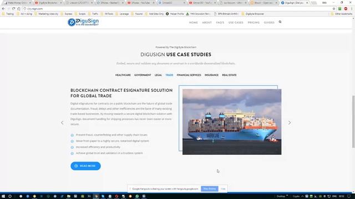Select the Financial Services use case tab
Image resolution: width=355 pixels, height=199 pixels.
point(189,75)
